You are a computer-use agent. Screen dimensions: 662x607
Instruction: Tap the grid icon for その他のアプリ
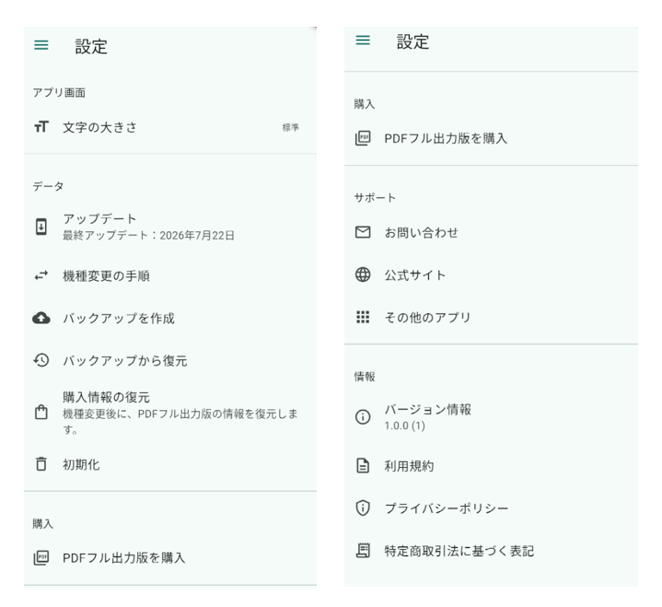pos(363,317)
